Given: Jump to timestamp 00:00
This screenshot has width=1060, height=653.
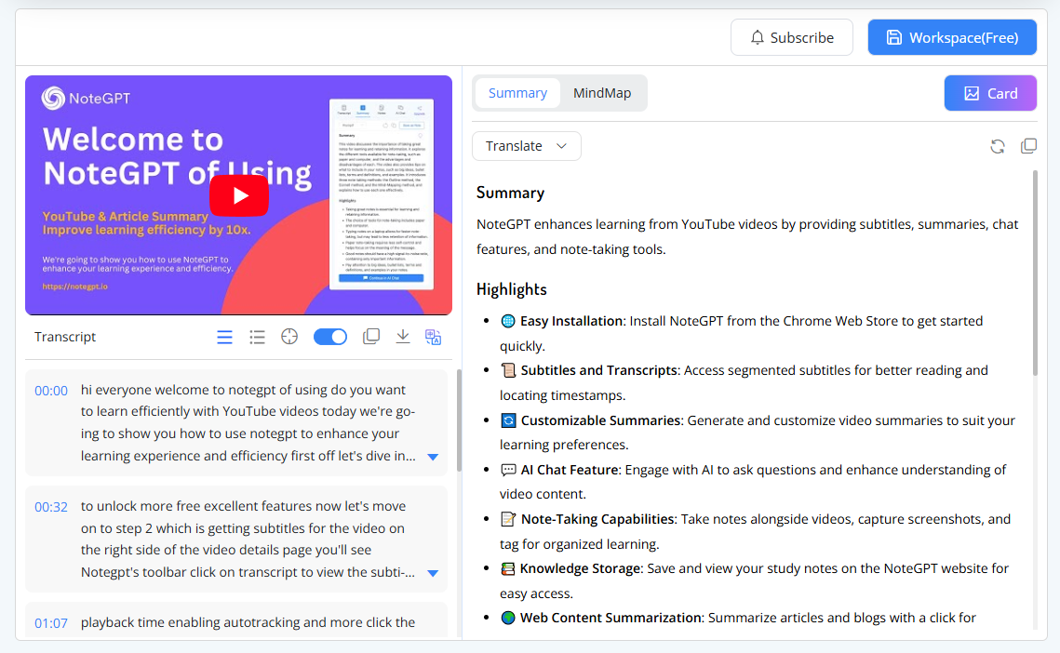Looking at the screenshot, I should (x=51, y=391).
